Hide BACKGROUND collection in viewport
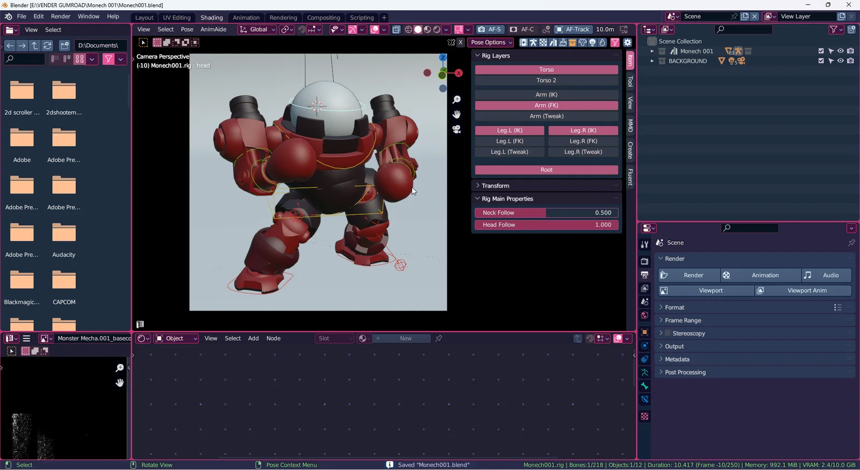This screenshot has width=860, height=470. tap(841, 61)
